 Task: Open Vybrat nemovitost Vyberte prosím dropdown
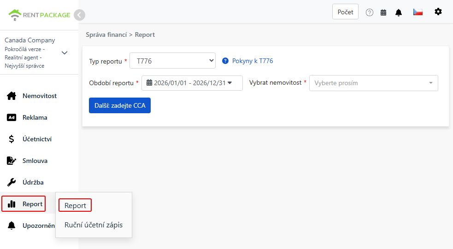point(374,83)
